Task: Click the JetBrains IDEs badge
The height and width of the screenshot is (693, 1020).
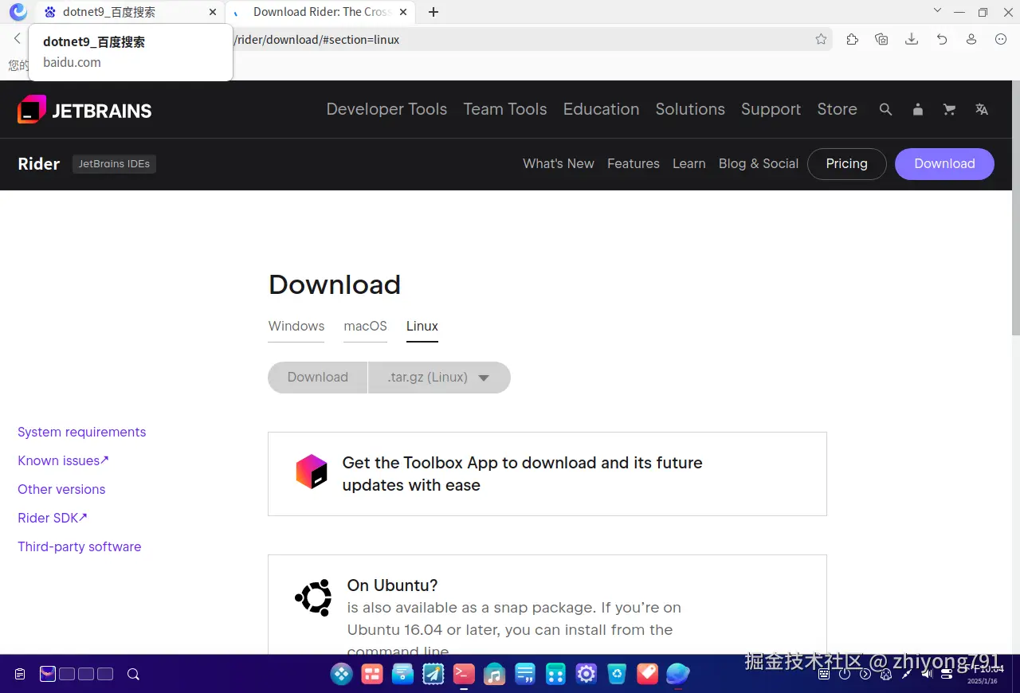Action: (x=114, y=164)
